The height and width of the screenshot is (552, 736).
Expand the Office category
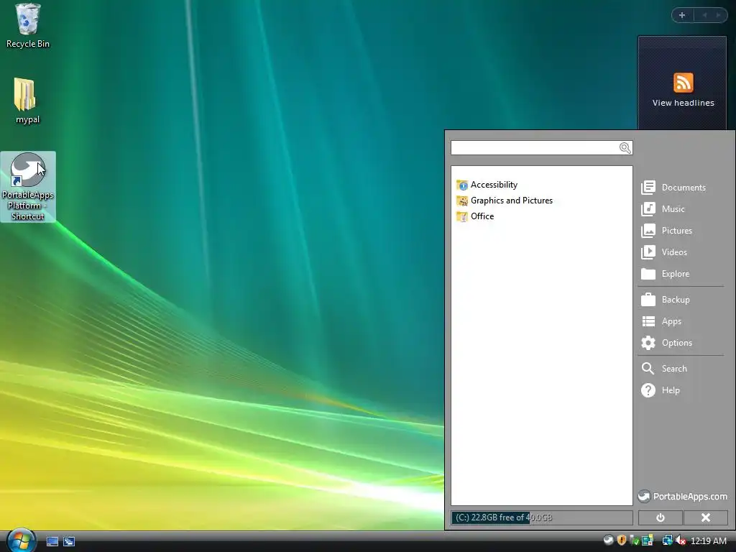coord(475,216)
